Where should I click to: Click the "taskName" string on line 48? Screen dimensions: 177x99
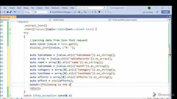coord(84,73)
